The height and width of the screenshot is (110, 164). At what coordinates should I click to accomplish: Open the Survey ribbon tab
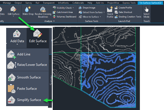tap(29, 3)
